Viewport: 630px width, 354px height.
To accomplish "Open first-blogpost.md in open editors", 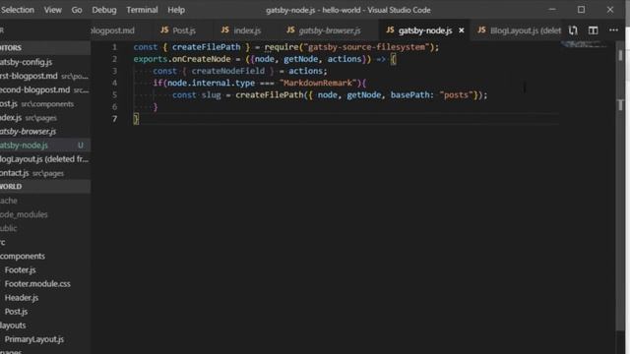I will (x=45, y=76).
